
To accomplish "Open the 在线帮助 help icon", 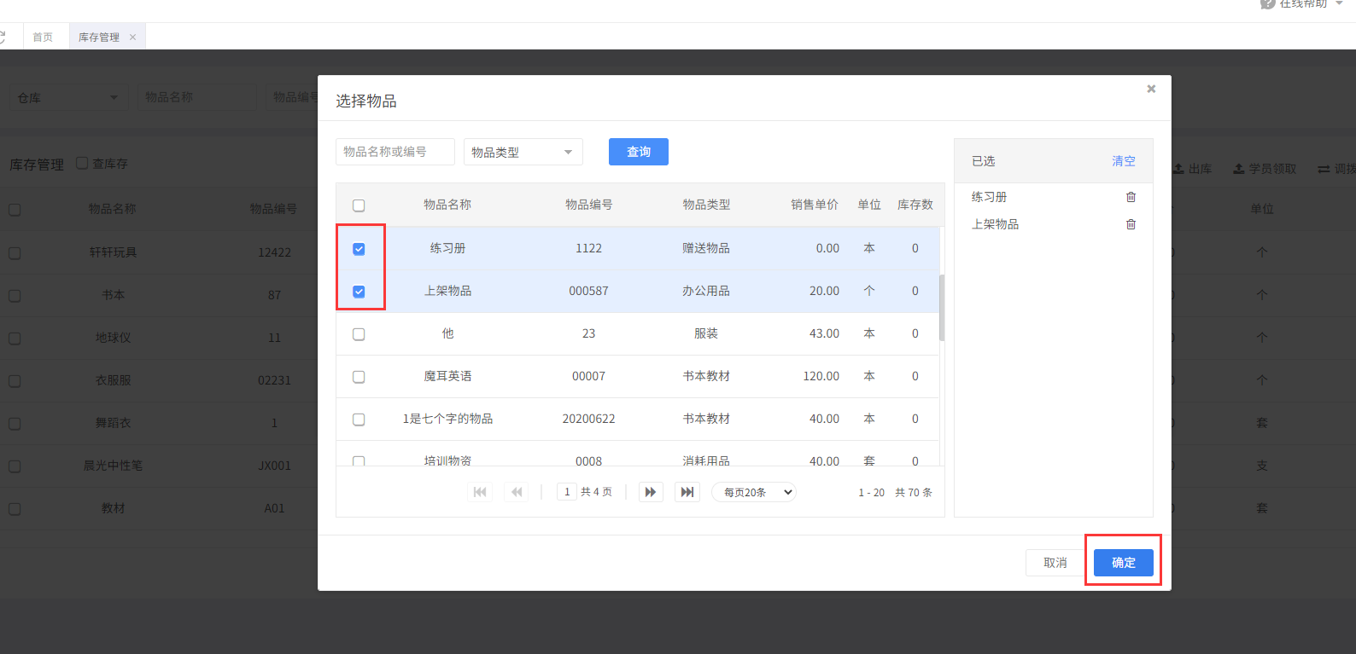I will click(x=1267, y=3).
